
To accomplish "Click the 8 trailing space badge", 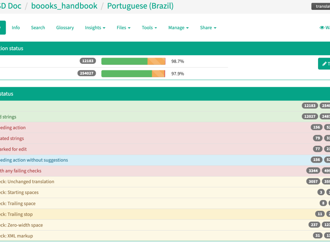I will click(323, 203).
